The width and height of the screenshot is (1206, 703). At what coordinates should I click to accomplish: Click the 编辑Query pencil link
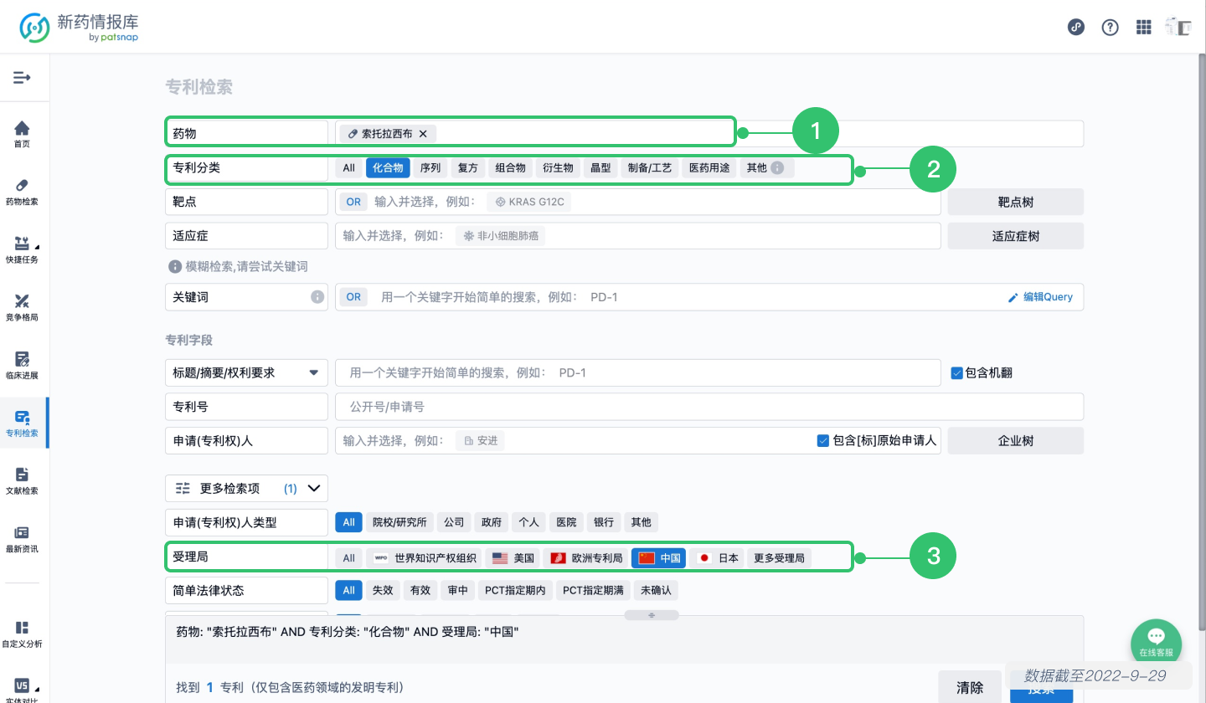coord(1040,297)
